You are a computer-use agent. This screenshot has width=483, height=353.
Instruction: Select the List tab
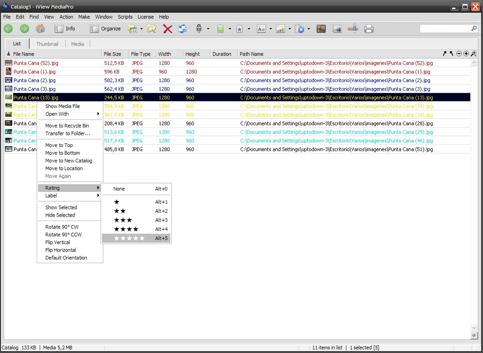17,44
